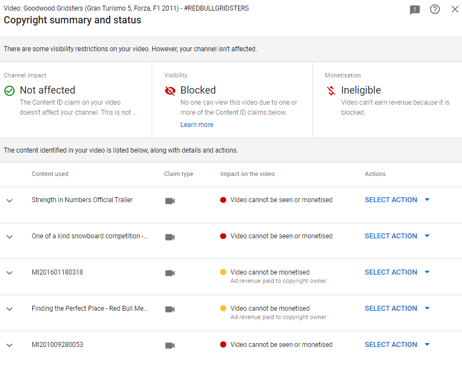Click the Goodwood Gridsters video title text
The width and height of the screenshot is (462, 367).
(x=126, y=8)
